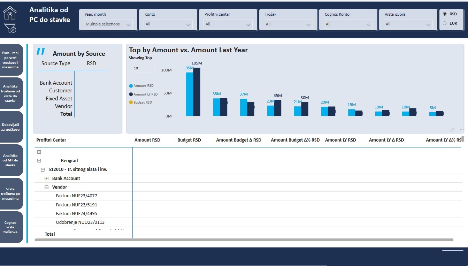Click Amount RSD column header
Image resolution: width=468 pixels, height=266 pixels.
(147, 140)
